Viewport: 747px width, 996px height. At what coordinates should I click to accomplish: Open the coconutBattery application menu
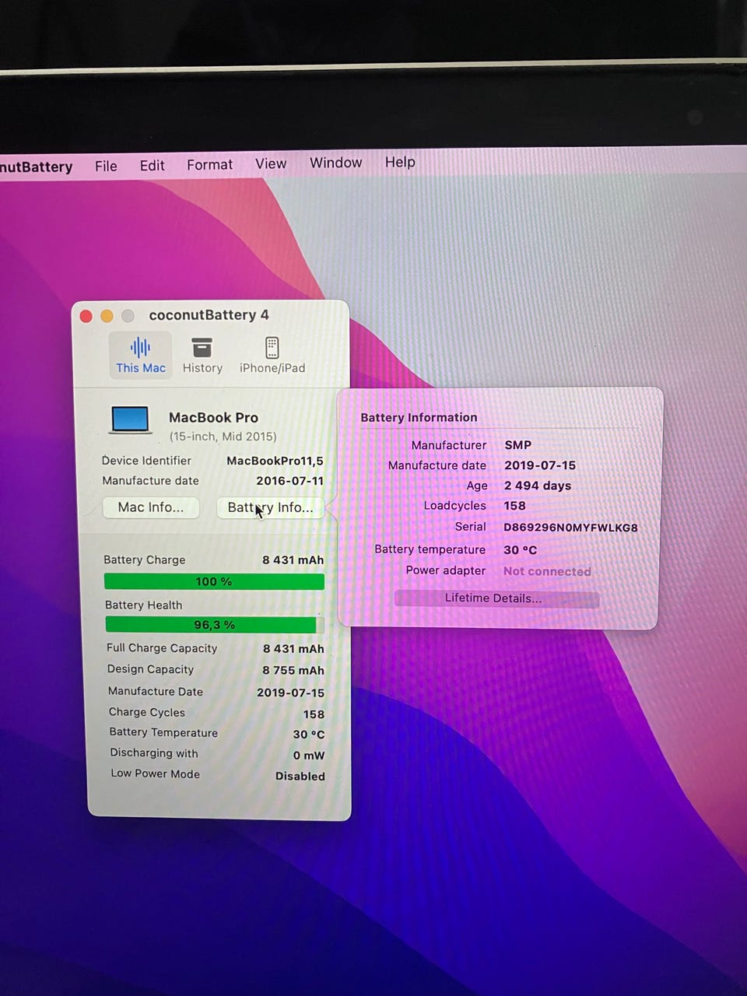click(x=36, y=167)
